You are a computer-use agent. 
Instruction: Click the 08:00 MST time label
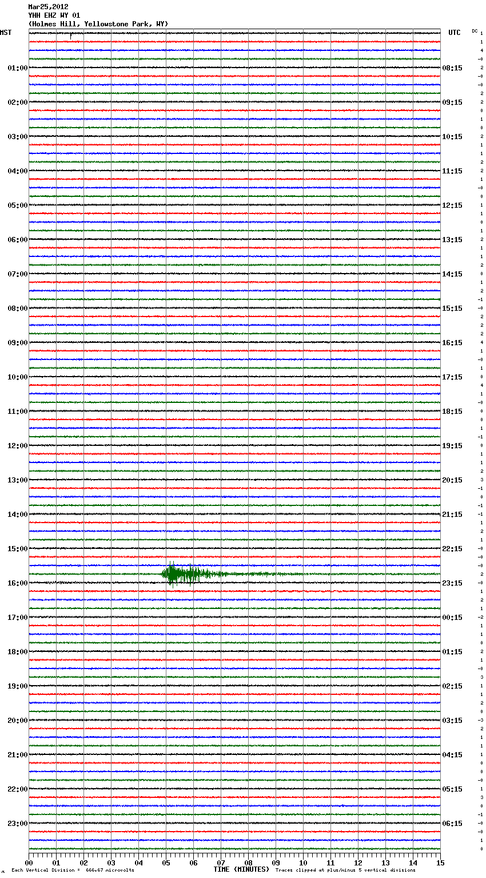coord(18,309)
